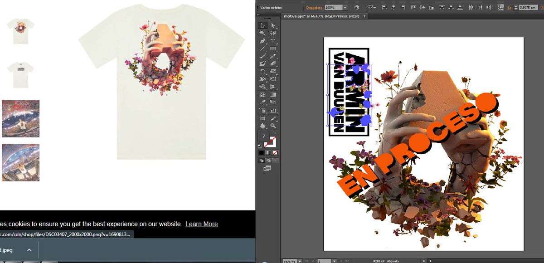Enable Draw Normal mode
The width and height of the screenshot is (544, 263).
click(x=262, y=160)
